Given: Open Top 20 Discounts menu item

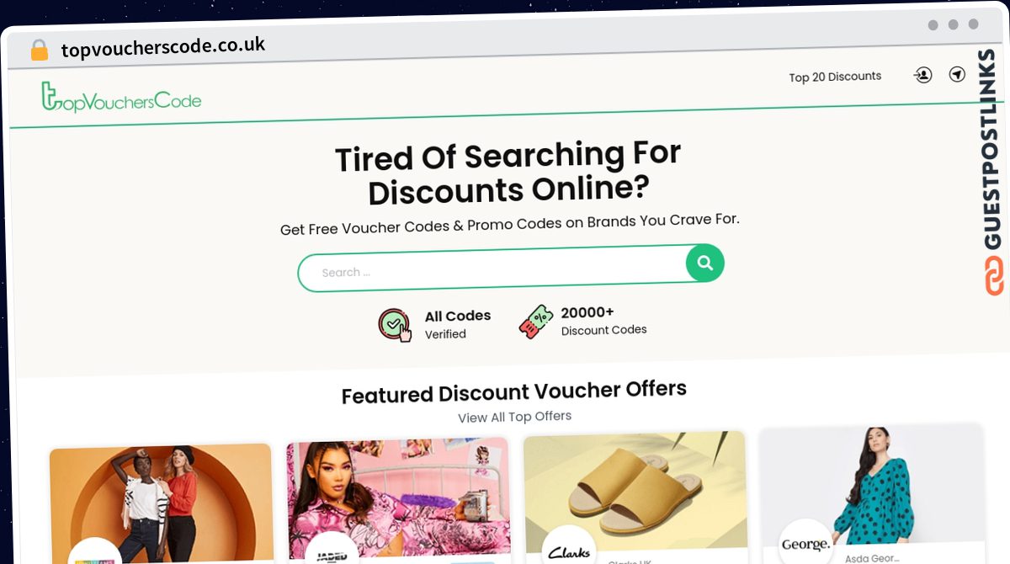Looking at the screenshot, I should click(x=835, y=77).
